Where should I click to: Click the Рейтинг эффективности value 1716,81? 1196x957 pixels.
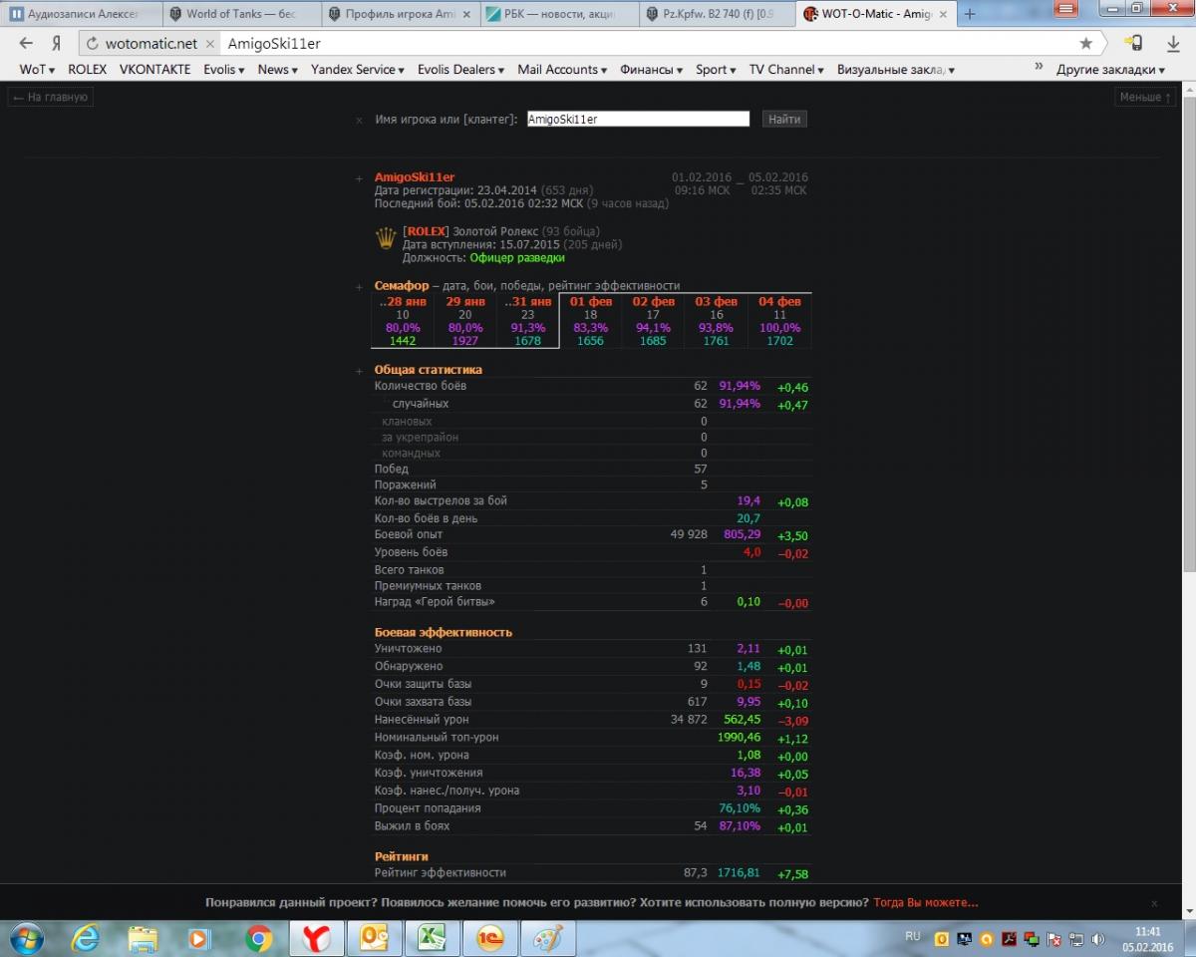tap(739, 873)
